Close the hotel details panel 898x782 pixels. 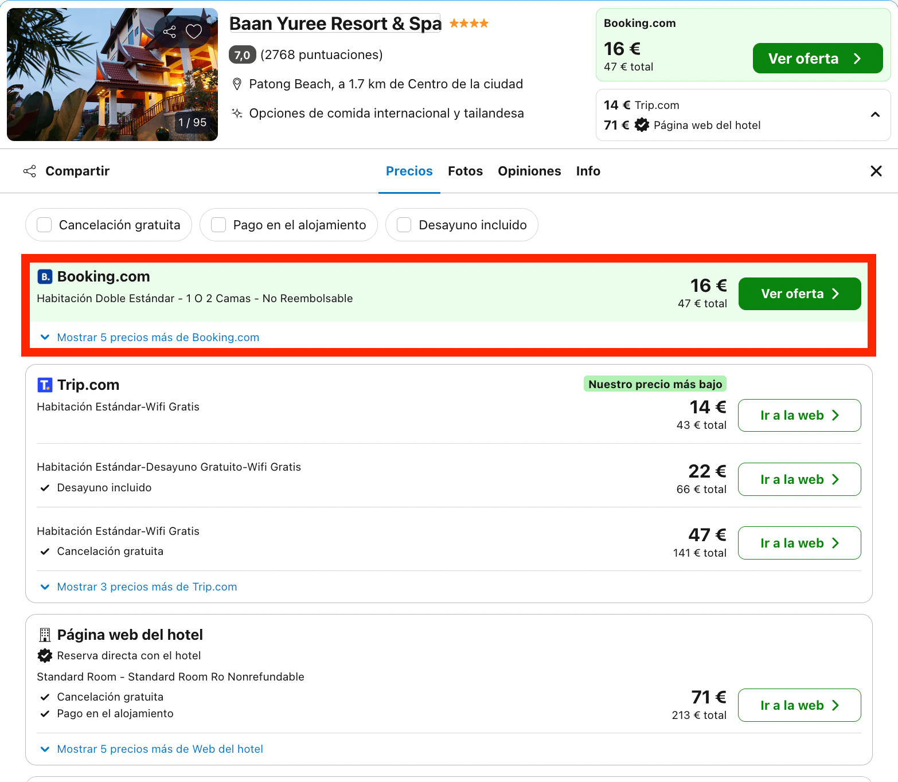pyautogui.click(x=876, y=171)
